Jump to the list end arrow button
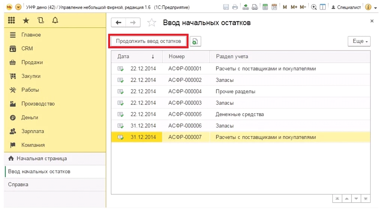This screenshot has height=209, width=380. (365, 199)
